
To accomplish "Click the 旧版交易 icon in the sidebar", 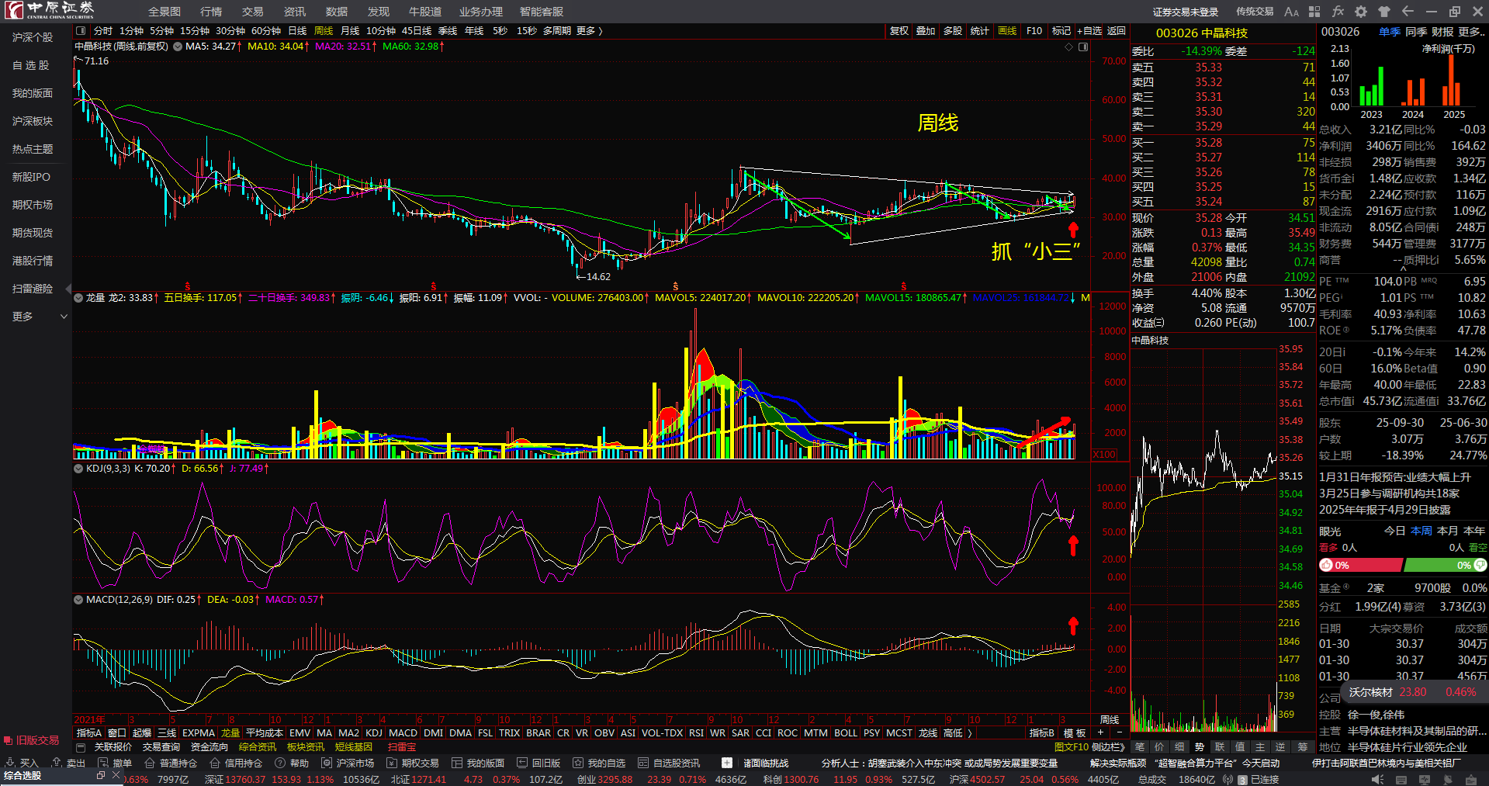I will pyautogui.click(x=9, y=740).
